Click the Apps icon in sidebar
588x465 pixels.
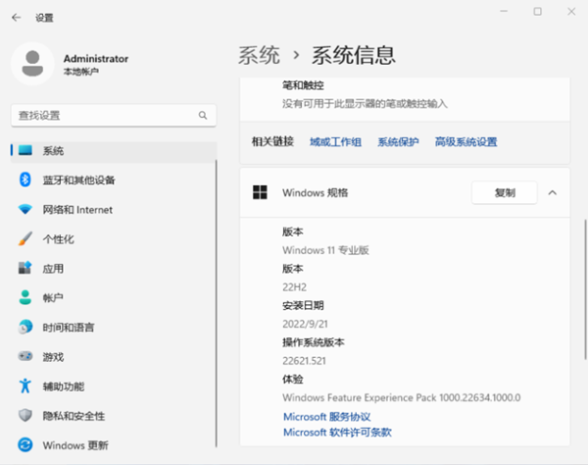pyautogui.click(x=25, y=268)
